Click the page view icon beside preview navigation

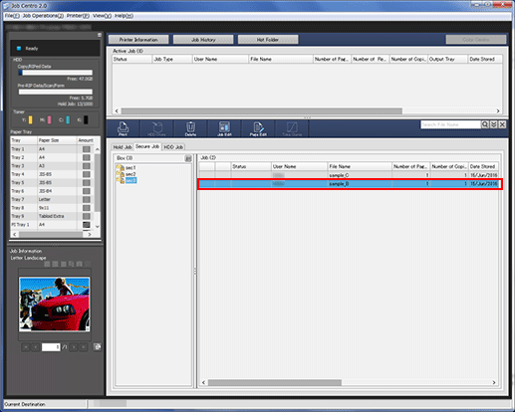click(98, 347)
